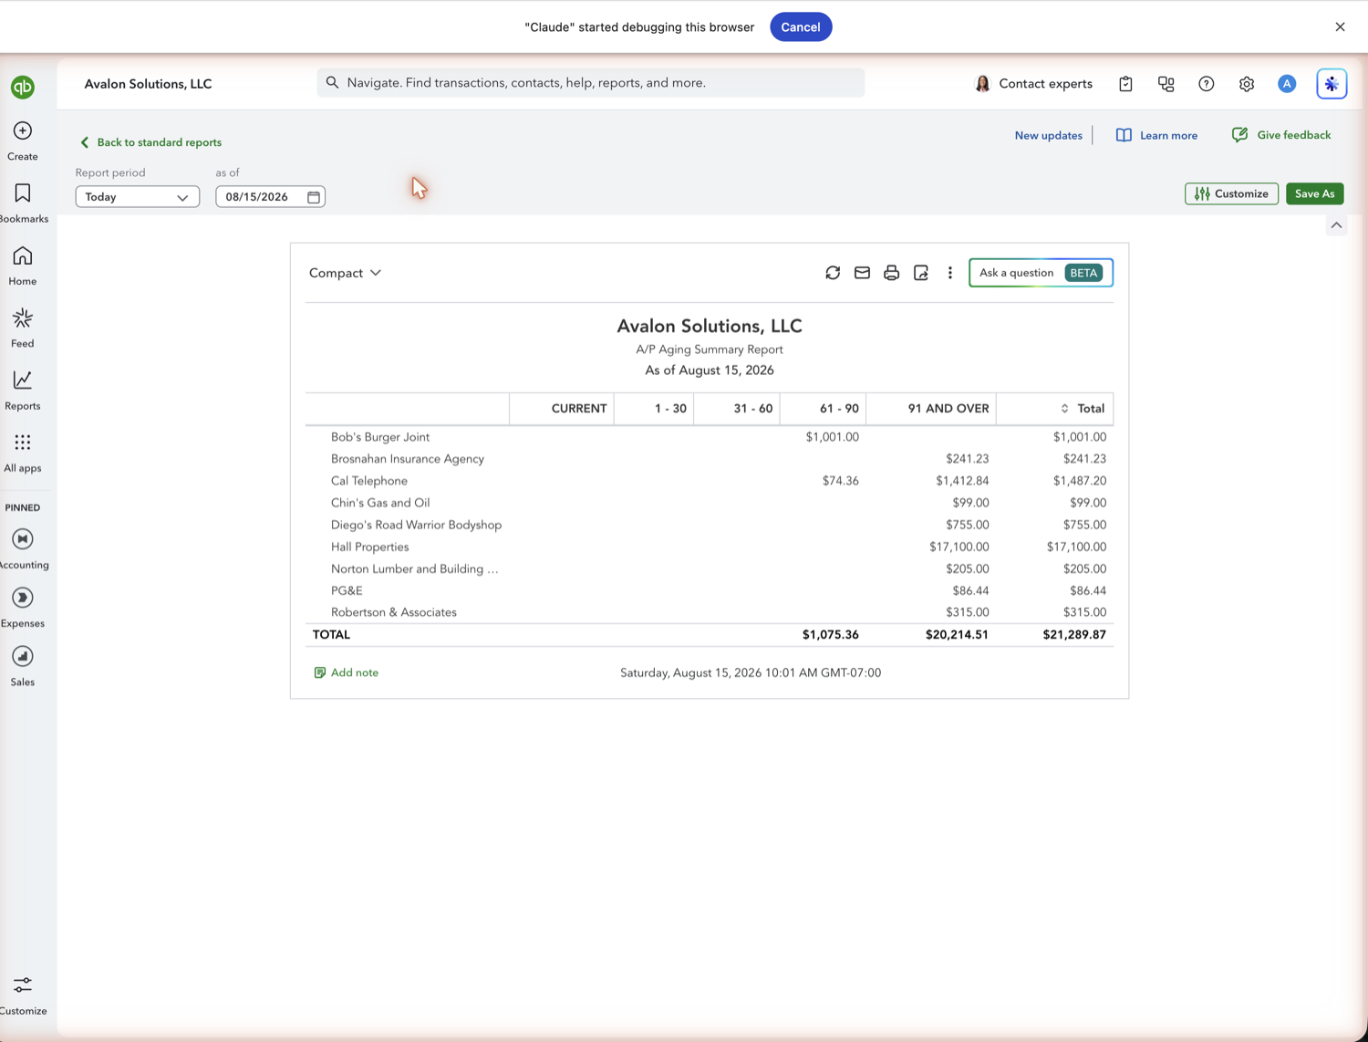Expand the Compact view dropdown

coord(345,273)
